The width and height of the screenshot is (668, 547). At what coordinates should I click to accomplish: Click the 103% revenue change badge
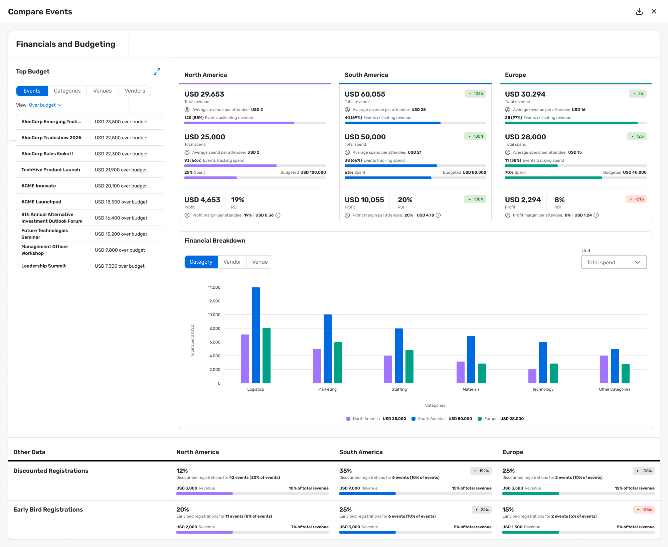pos(475,94)
